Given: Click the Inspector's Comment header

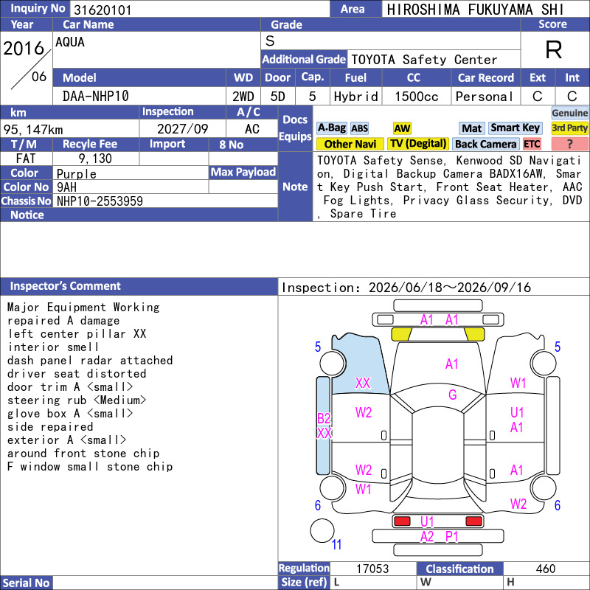Looking at the screenshot, I should pos(139,286).
